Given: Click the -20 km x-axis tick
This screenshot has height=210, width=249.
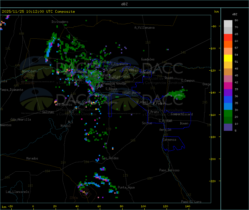Looking at the screenshot, I should [x=10, y=206].
